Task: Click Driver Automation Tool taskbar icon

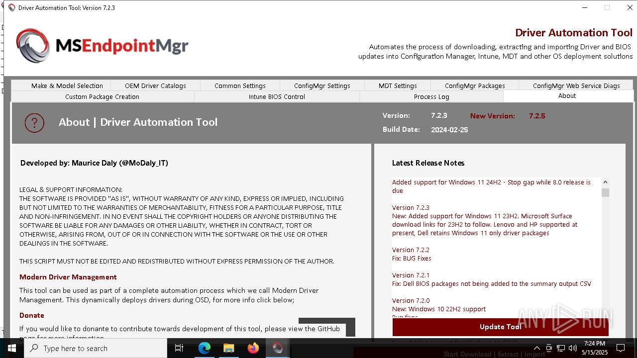Action: [278, 348]
